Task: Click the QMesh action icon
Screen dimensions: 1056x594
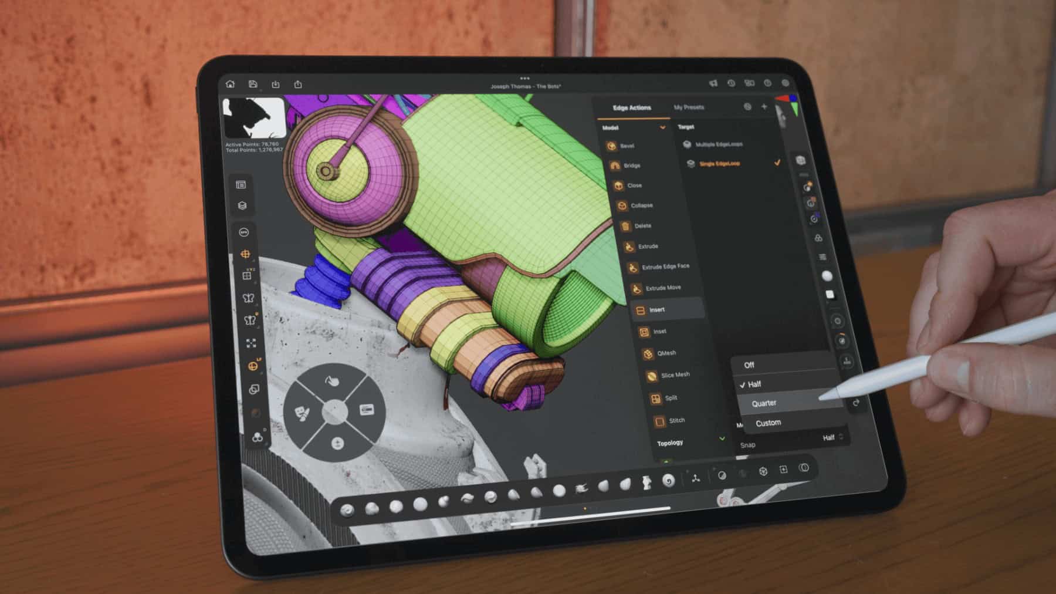Action: tap(648, 353)
